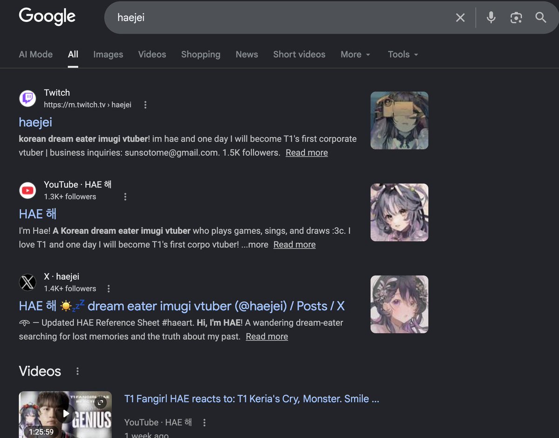Click Read more on Twitch snippet
This screenshot has width=559, height=438.
point(307,153)
